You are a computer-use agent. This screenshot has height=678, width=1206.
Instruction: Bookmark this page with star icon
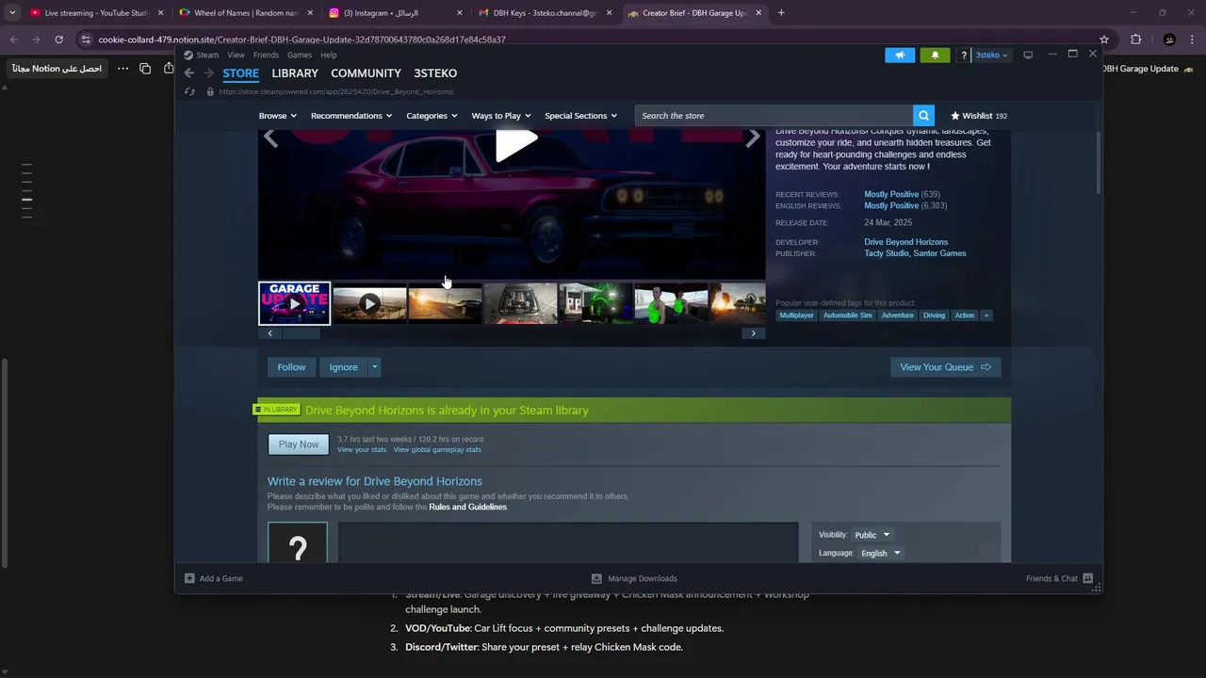tap(1103, 40)
